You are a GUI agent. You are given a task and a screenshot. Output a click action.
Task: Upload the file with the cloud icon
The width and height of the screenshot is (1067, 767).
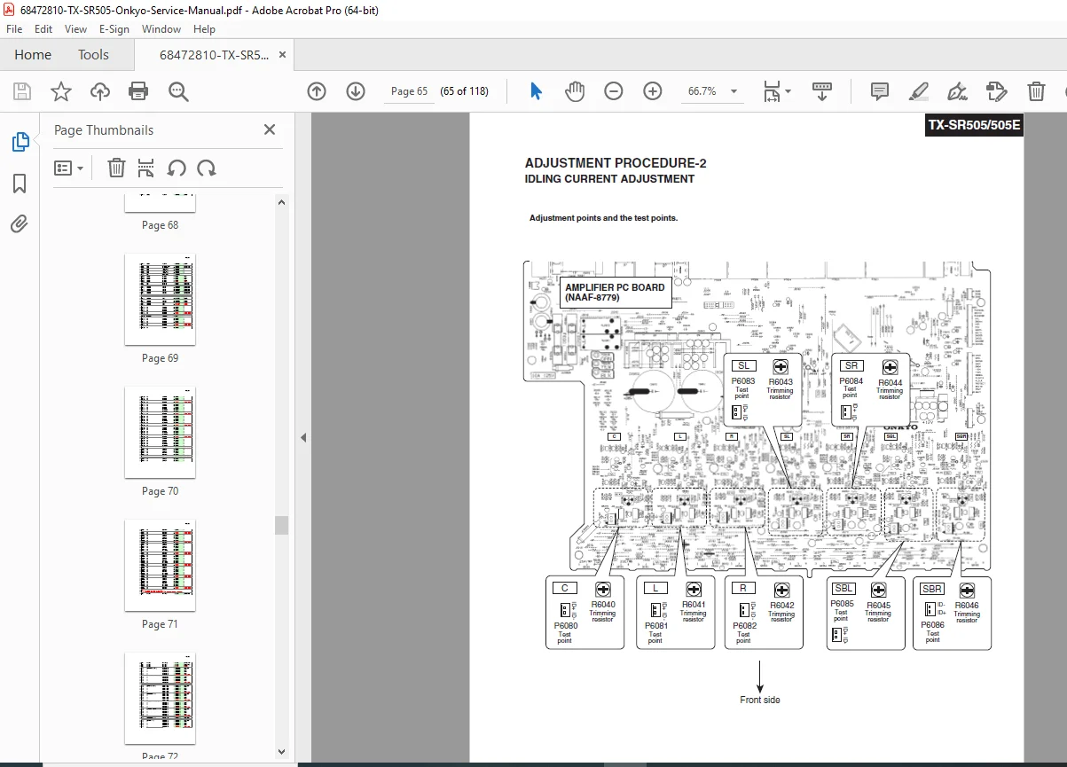click(x=100, y=91)
